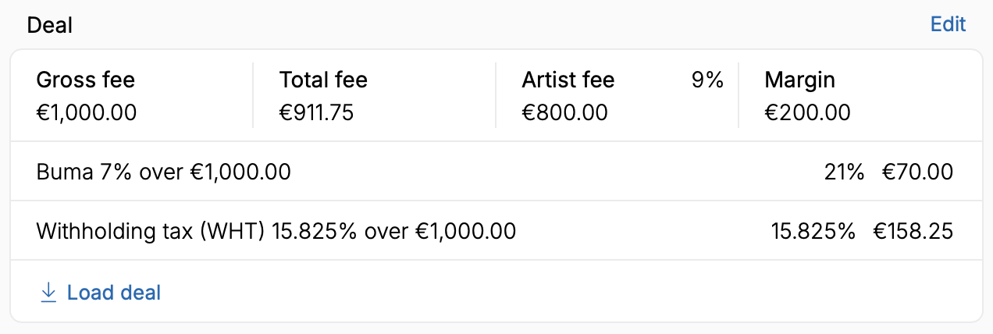The height and width of the screenshot is (334, 993).
Task: Click the 21% rate in the Buma row
Action: click(x=844, y=171)
